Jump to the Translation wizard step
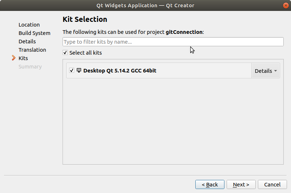291x193 pixels. pos(32,50)
